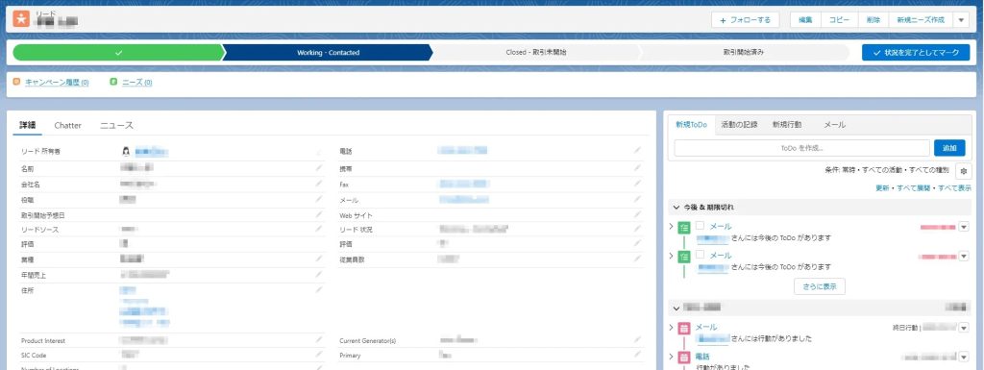Select Closed - 取引未開始 stage in path
The width and height of the screenshot is (984, 370).
[x=535, y=53]
